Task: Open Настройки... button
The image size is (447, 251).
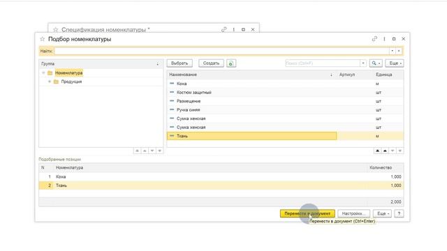Action: coord(353,213)
